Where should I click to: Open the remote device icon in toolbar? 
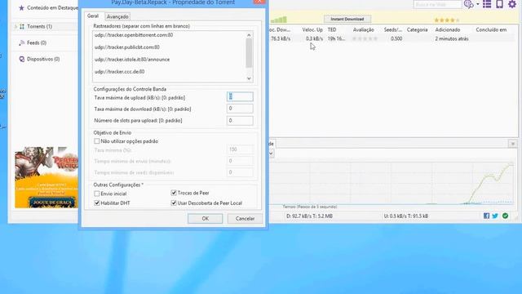pyautogui.click(x=499, y=4)
